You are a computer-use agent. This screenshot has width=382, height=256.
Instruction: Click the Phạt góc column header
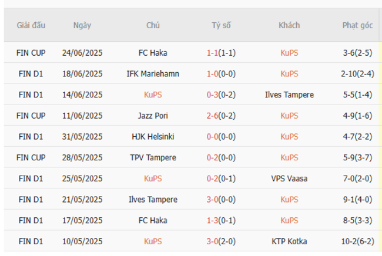pos(357,25)
